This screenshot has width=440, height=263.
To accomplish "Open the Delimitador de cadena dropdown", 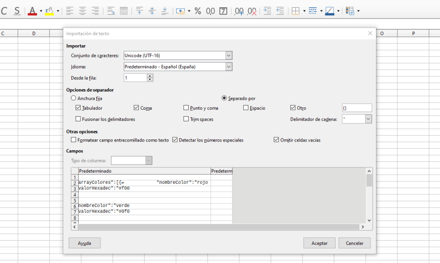I will [368, 119].
